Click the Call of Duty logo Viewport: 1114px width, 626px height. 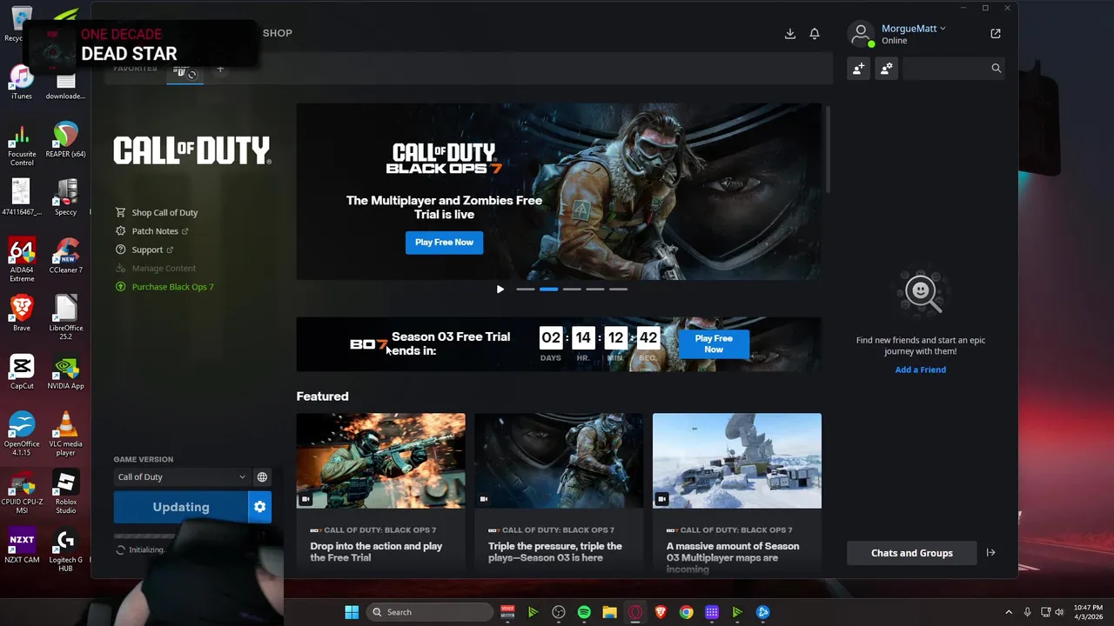pyautogui.click(x=191, y=151)
